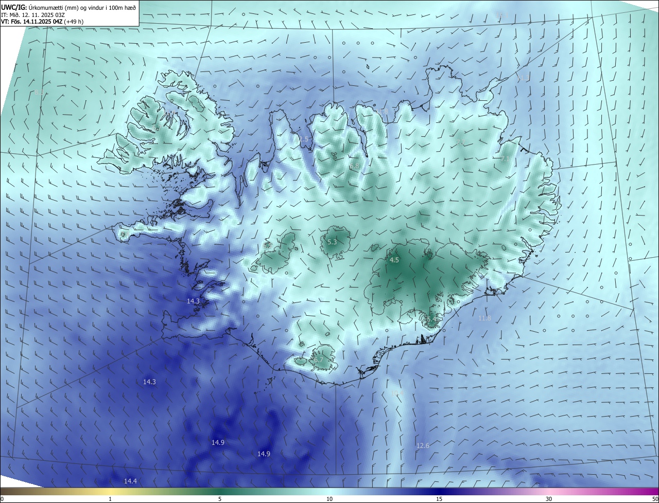The width and height of the screenshot is (659, 503).
Task: Click the colorbar tick label 50
Action: (655, 499)
